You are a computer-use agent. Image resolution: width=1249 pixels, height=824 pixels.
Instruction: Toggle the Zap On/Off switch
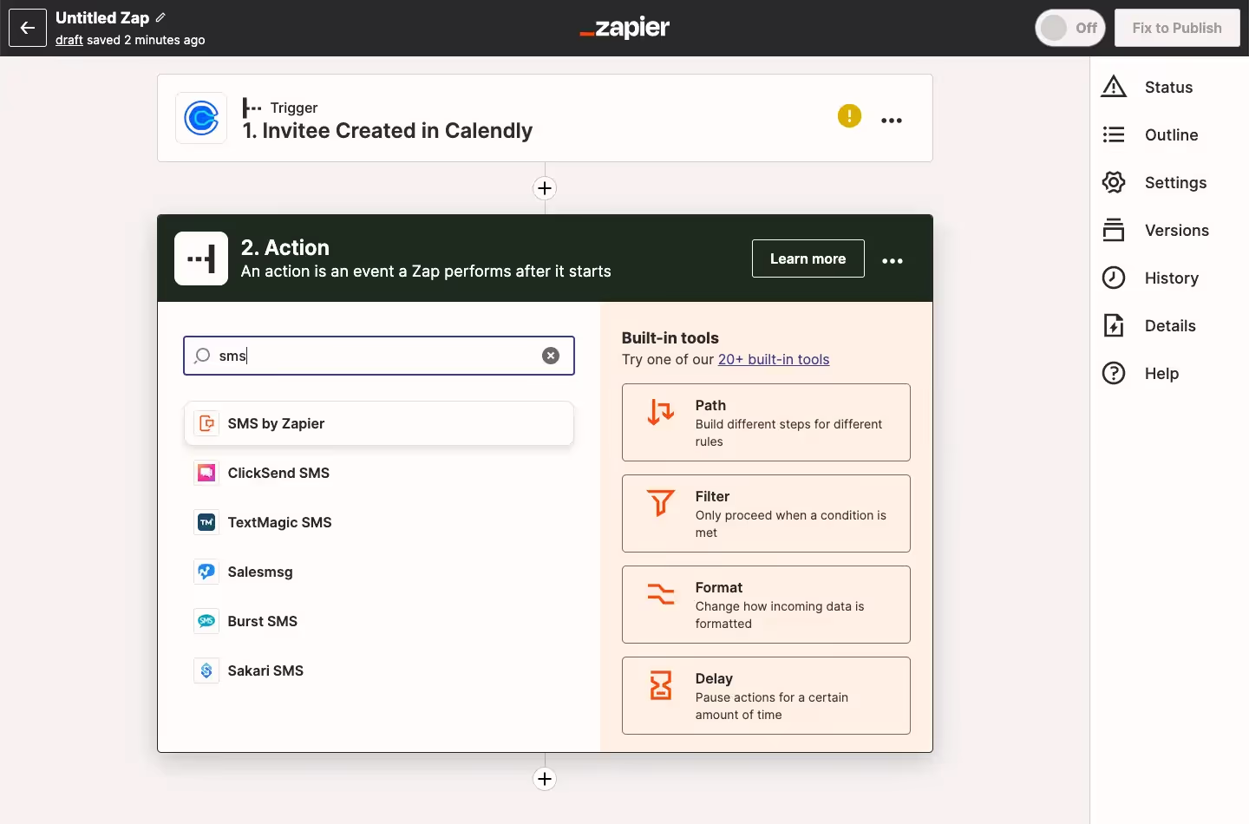pos(1069,28)
